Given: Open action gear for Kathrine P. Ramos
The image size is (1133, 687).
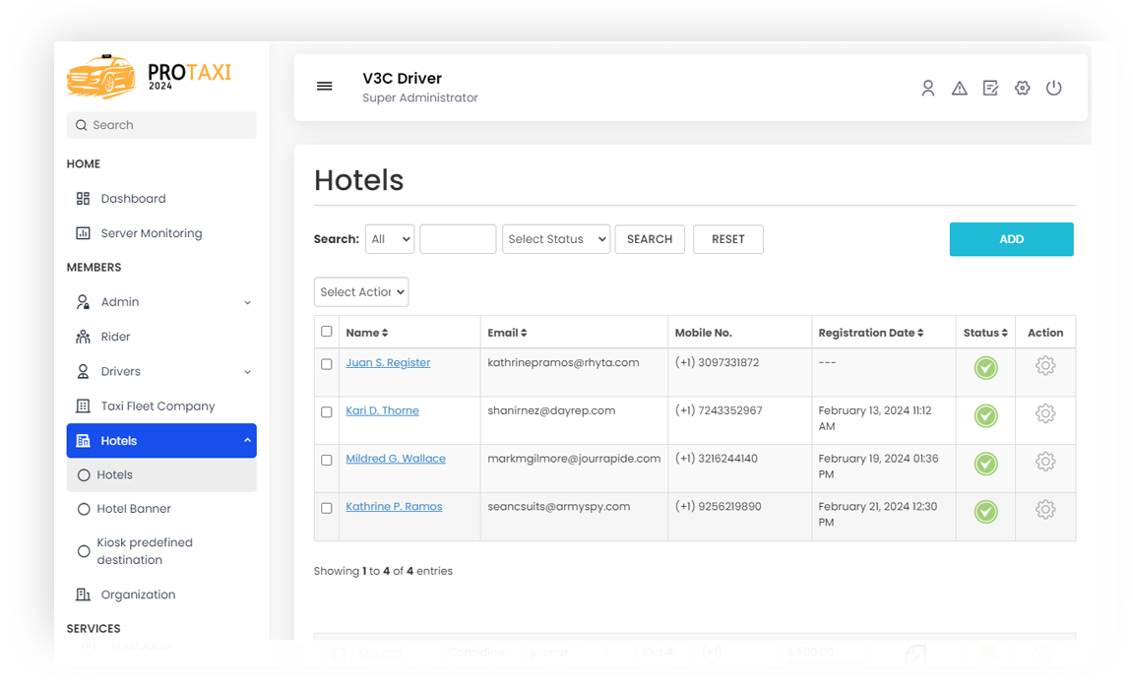Looking at the screenshot, I should [1044, 509].
